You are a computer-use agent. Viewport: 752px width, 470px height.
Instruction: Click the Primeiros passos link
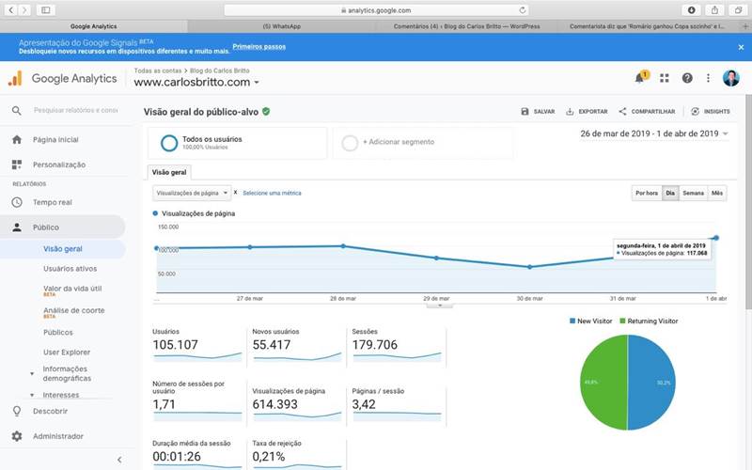coord(259,45)
